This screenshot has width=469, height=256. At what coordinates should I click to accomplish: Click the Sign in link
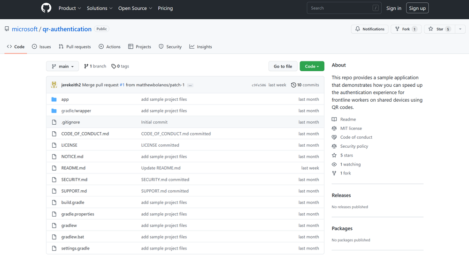click(393, 8)
